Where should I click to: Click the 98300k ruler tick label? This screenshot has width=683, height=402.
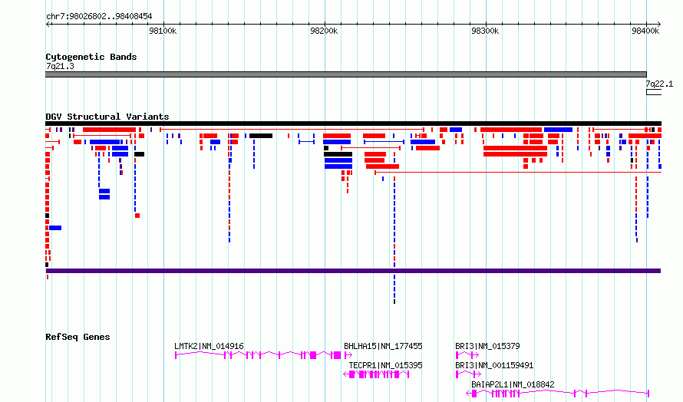pyautogui.click(x=485, y=31)
